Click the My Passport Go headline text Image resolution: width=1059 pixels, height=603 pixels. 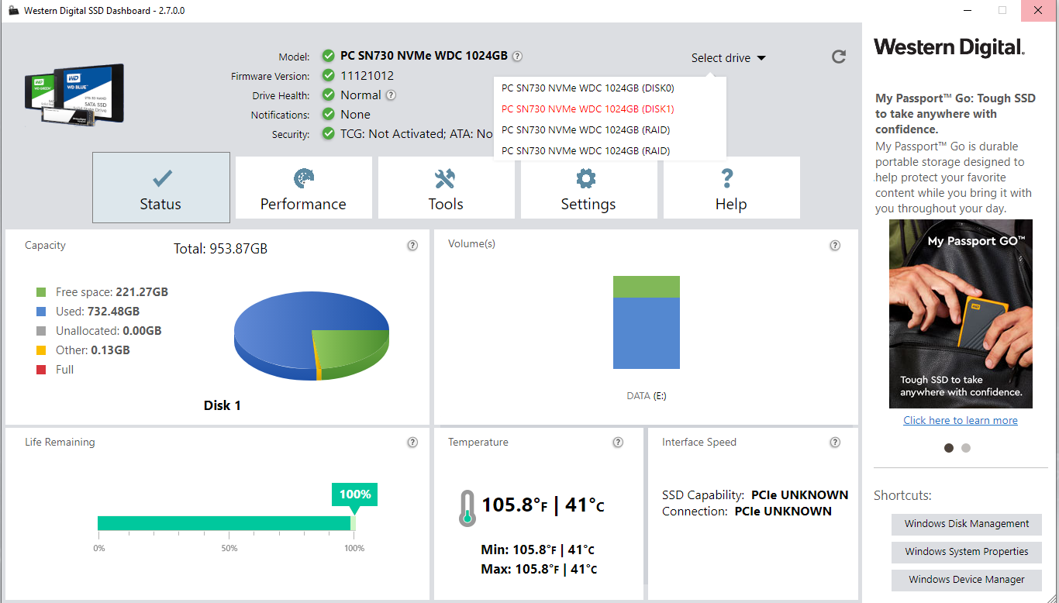[956, 114]
